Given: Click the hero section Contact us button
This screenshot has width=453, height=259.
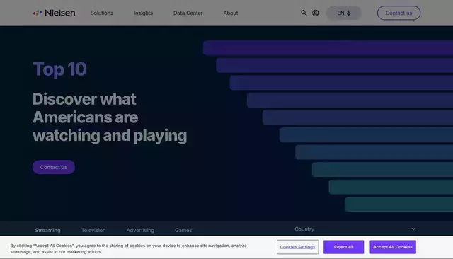Looking at the screenshot, I should click(x=54, y=167).
